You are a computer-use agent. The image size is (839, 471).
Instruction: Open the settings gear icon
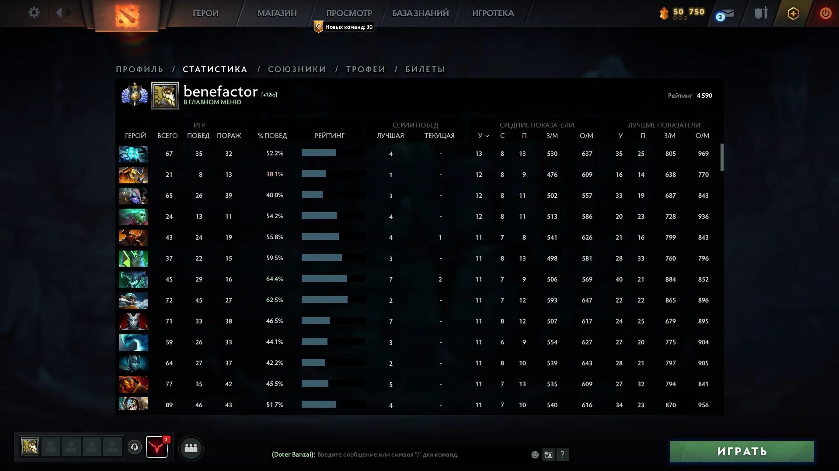pos(34,13)
